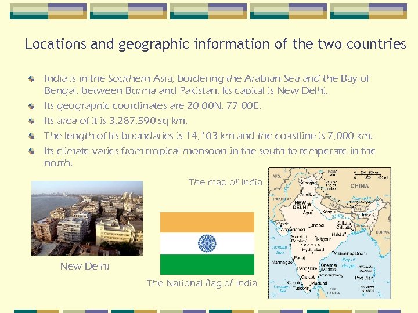Click the "New Delhi" photo caption

tap(85, 266)
